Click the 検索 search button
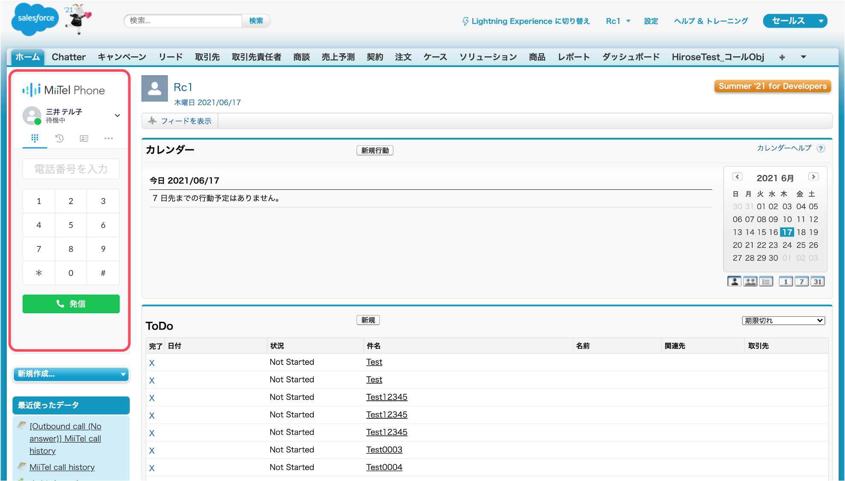Screen dimensions: 845x481 point(256,21)
